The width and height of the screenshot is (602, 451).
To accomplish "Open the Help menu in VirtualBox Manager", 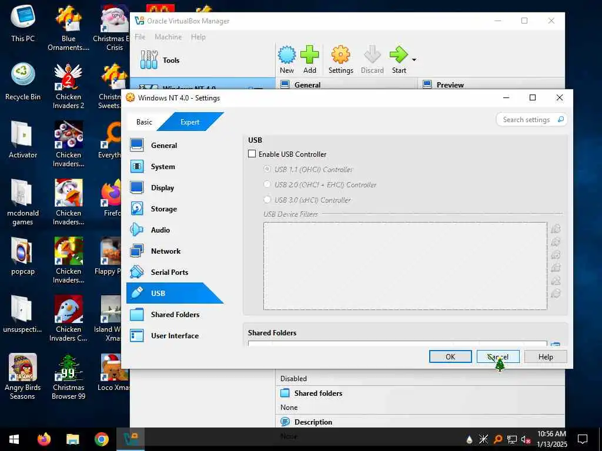I will tap(198, 37).
